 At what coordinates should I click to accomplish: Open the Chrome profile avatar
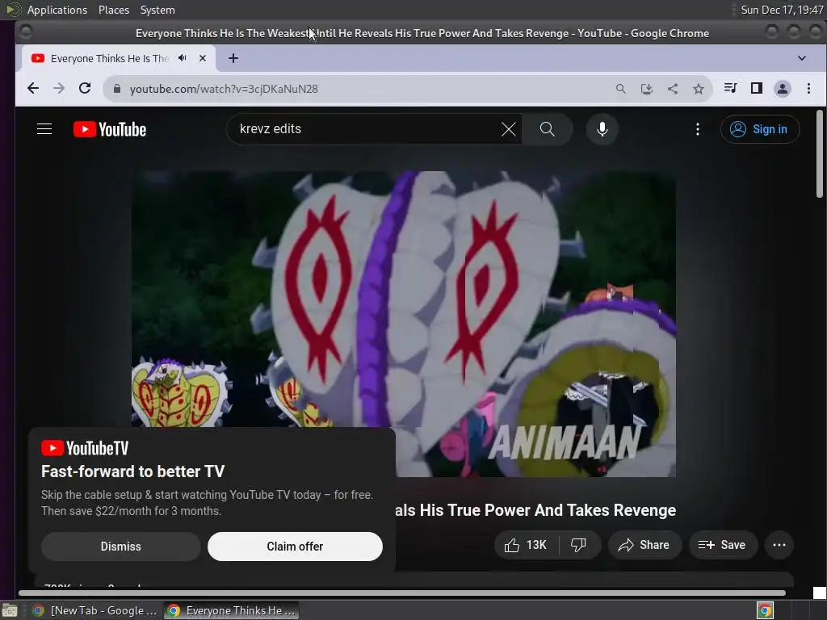coord(782,89)
